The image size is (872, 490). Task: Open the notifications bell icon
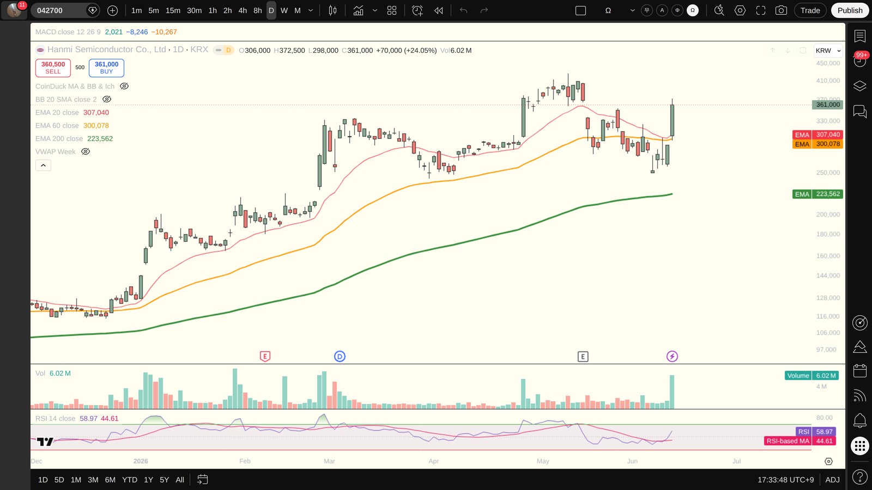point(860,420)
